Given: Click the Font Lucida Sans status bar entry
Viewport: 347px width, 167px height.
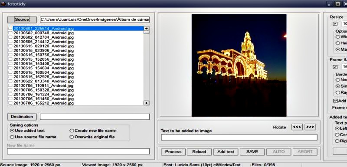Looking at the screenshot, I should click(x=202, y=165).
